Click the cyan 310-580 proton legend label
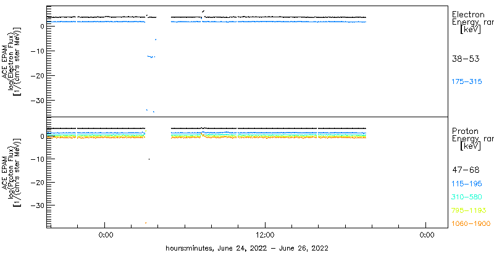This screenshot has height=253, width=494. click(x=467, y=197)
